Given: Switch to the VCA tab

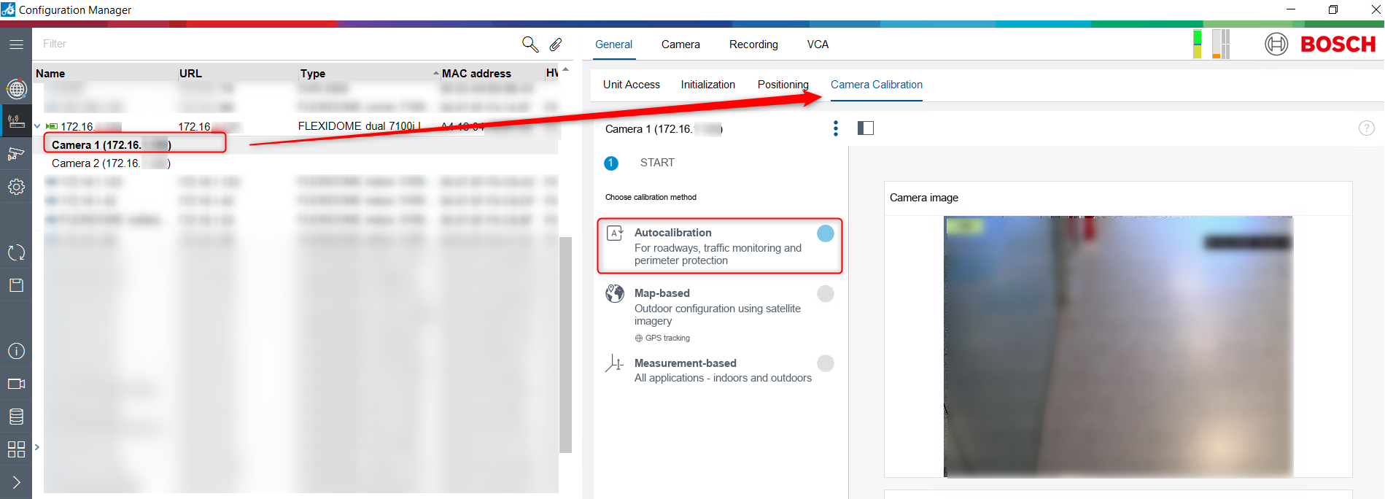Looking at the screenshot, I should coord(818,45).
